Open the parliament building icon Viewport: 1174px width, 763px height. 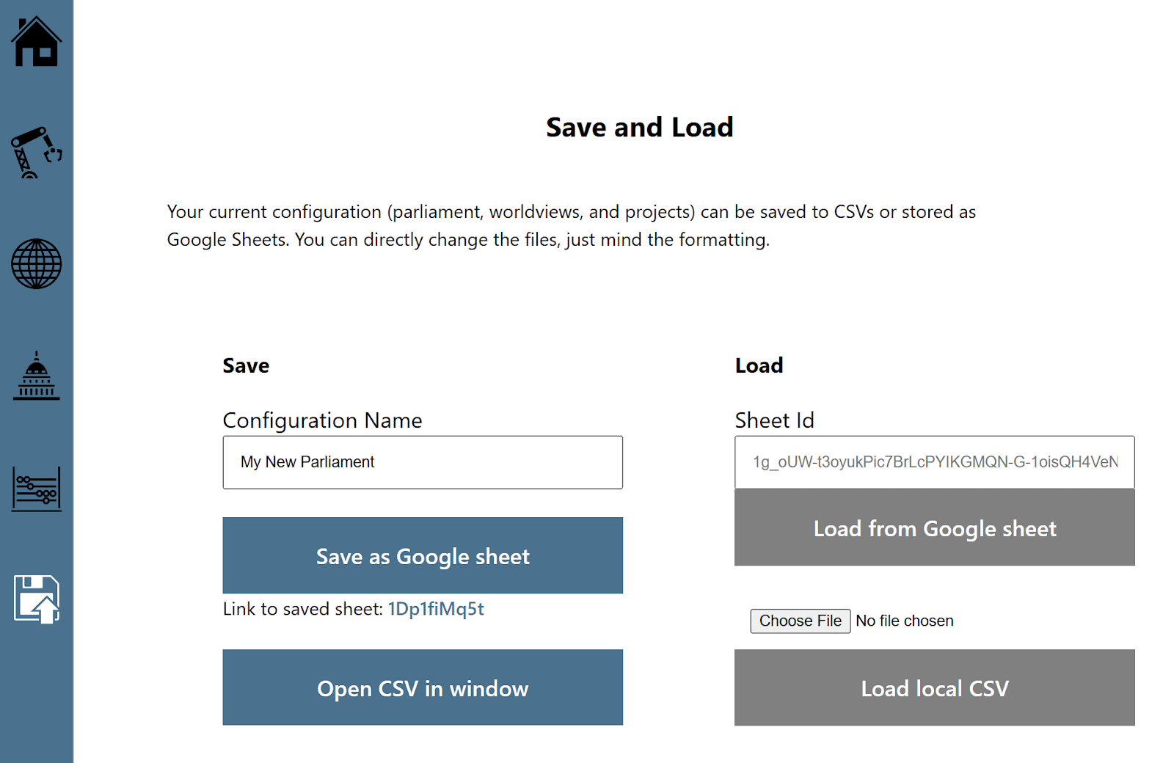point(36,376)
